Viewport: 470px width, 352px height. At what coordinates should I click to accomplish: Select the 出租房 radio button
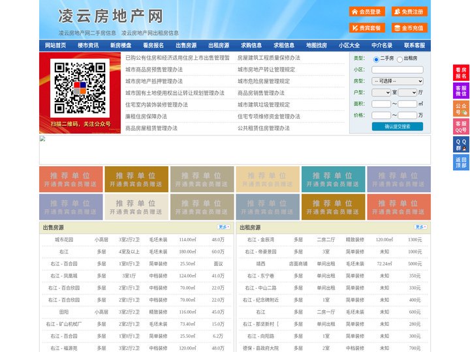(x=399, y=59)
